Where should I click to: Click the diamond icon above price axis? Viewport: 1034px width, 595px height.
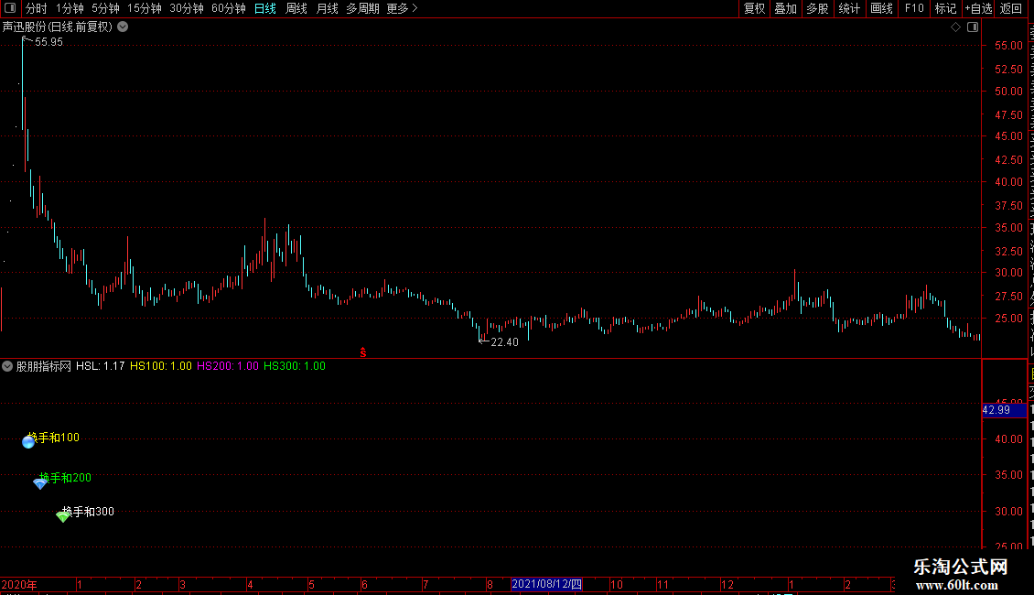tap(955, 27)
